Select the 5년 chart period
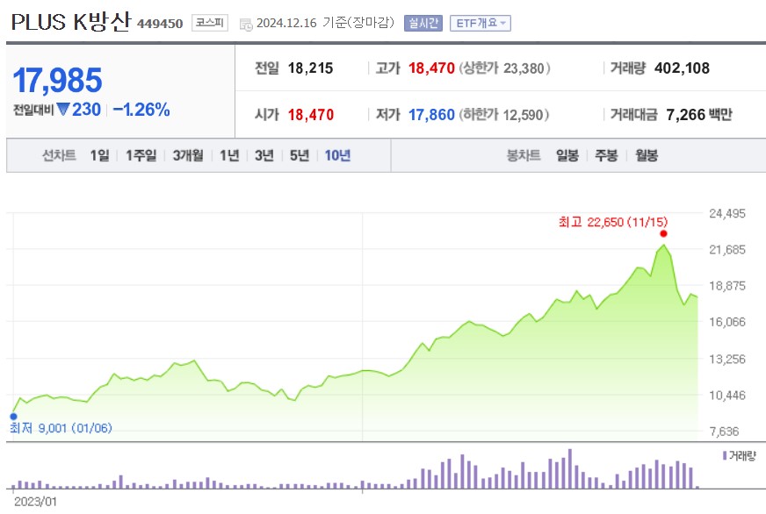The width and height of the screenshot is (766, 514). coord(299,155)
